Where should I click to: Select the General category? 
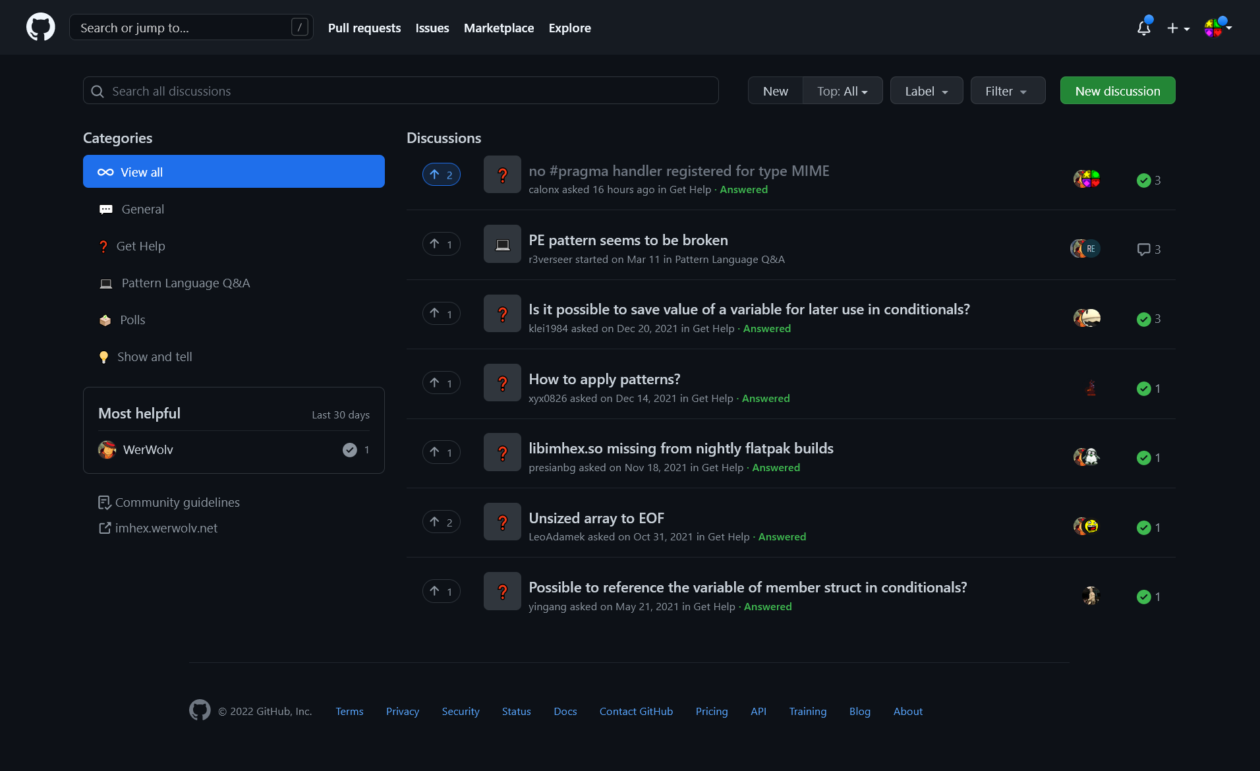(x=234, y=209)
